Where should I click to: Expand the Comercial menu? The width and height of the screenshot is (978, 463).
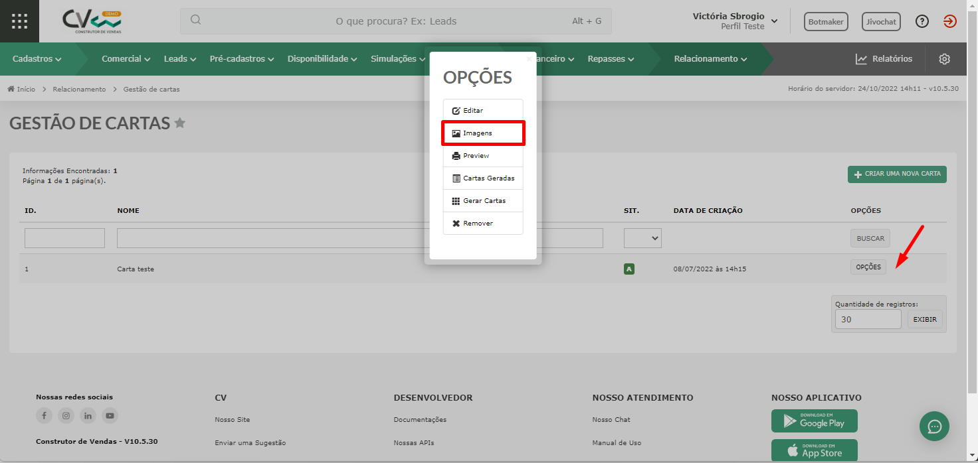pyautogui.click(x=127, y=59)
